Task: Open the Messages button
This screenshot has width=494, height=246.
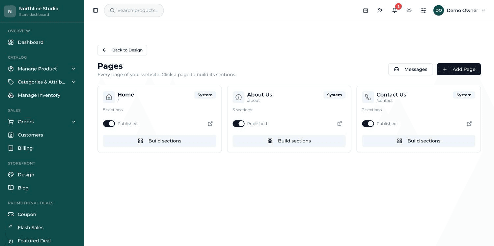Action: [410, 69]
